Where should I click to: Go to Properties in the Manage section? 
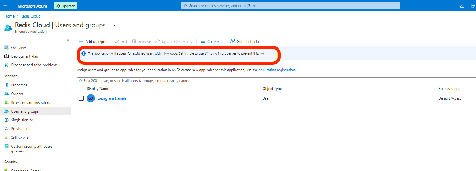[19, 85]
